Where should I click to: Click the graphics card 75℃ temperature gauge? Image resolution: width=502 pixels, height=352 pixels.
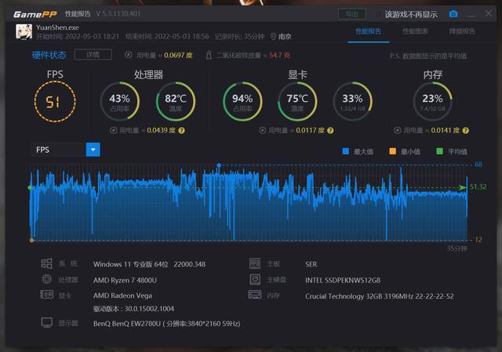coord(297,101)
